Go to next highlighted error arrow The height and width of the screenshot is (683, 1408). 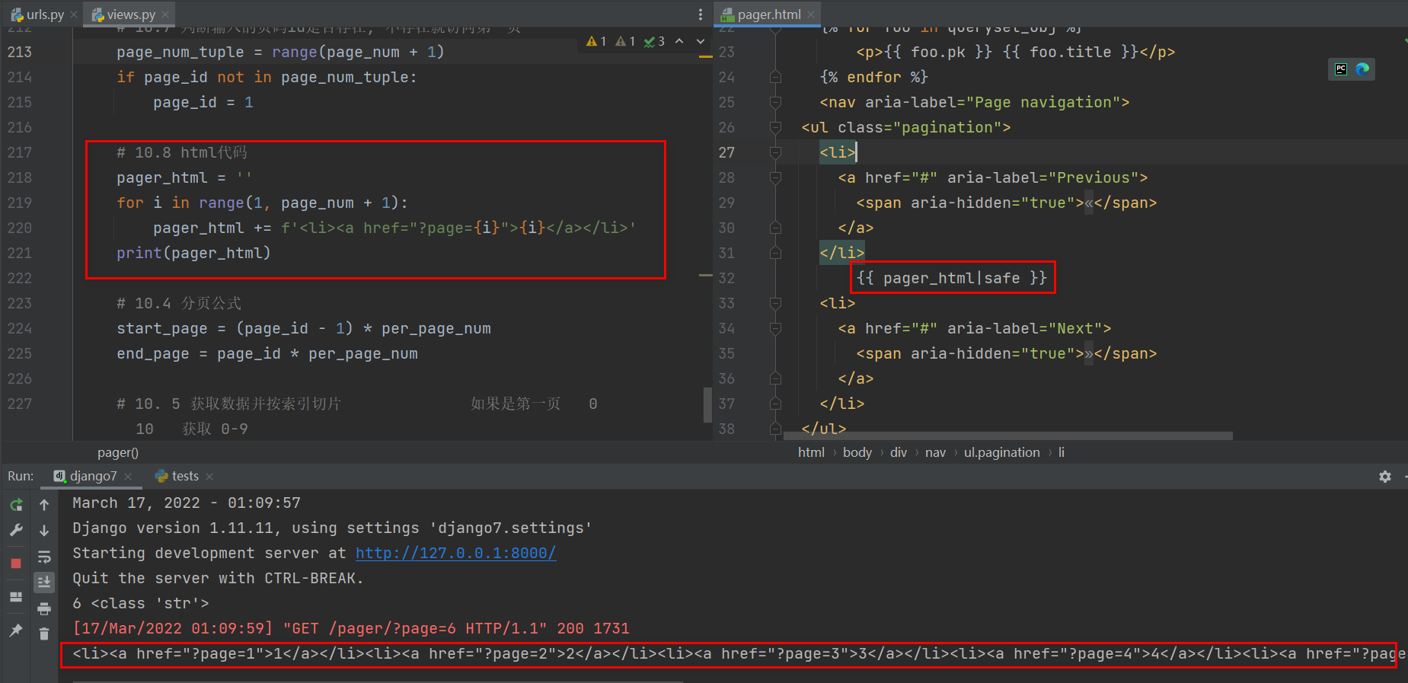(701, 41)
